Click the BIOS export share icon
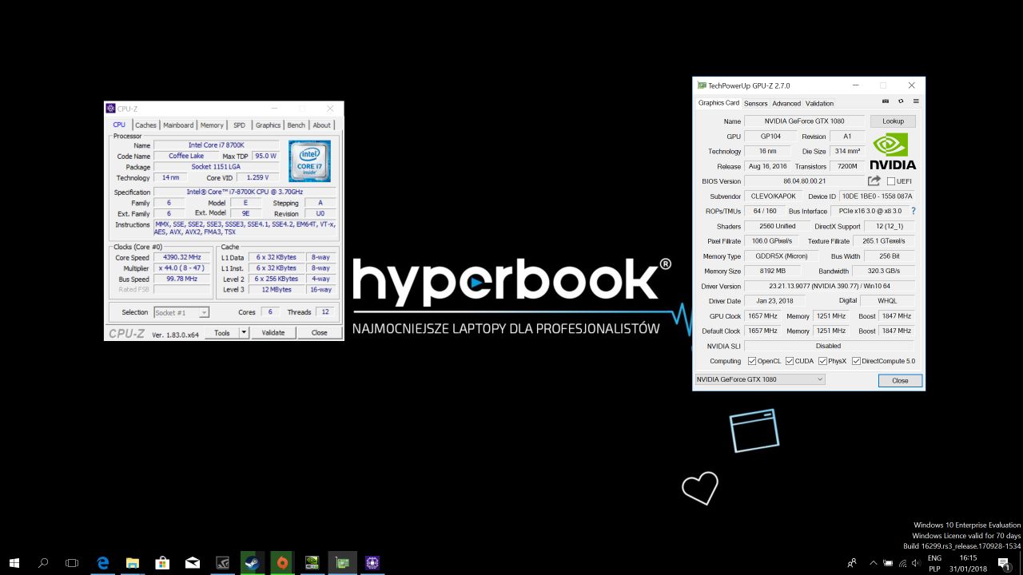Image resolution: width=1023 pixels, height=575 pixels. tap(874, 181)
